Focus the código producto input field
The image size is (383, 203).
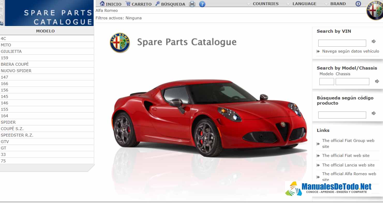point(342,115)
